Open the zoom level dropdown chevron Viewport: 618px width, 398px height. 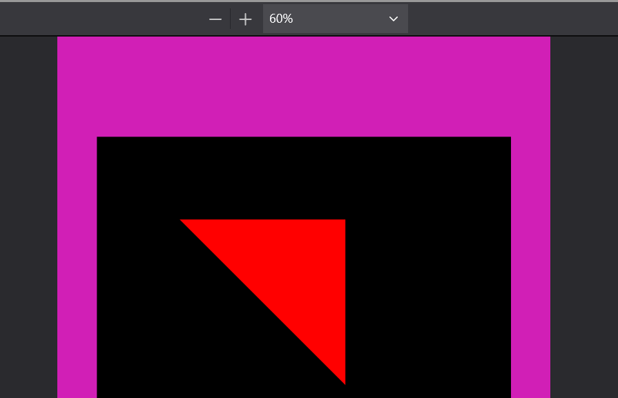[394, 19]
